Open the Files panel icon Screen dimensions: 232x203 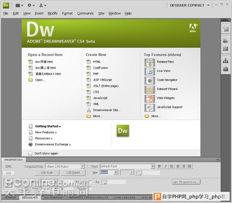(x=226, y=61)
